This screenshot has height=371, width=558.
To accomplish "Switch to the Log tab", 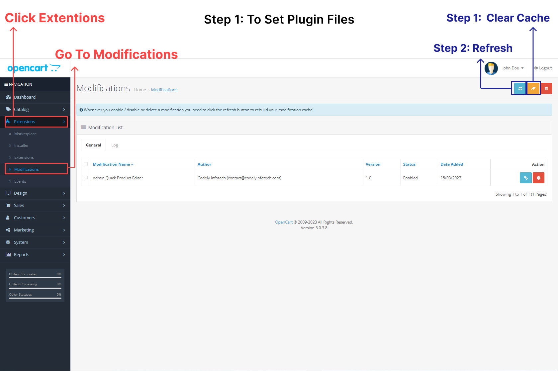I will coord(115,145).
